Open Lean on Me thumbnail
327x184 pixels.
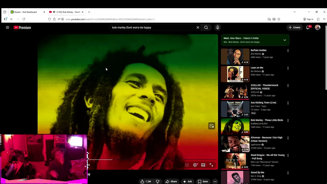point(235,74)
